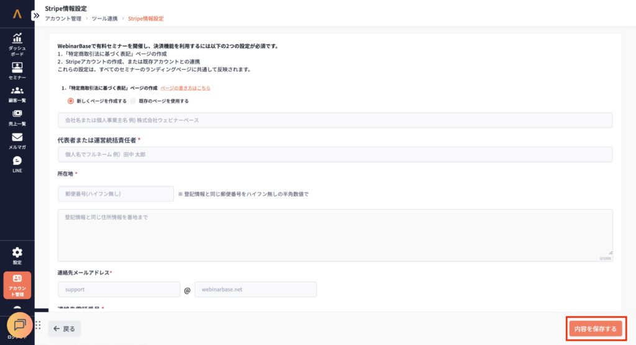Open the mail magazine envelope icon
This screenshot has width=636, height=345.
(17, 141)
